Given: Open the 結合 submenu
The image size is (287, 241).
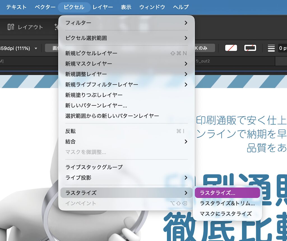Looking at the screenshot, I should (126, 142).
